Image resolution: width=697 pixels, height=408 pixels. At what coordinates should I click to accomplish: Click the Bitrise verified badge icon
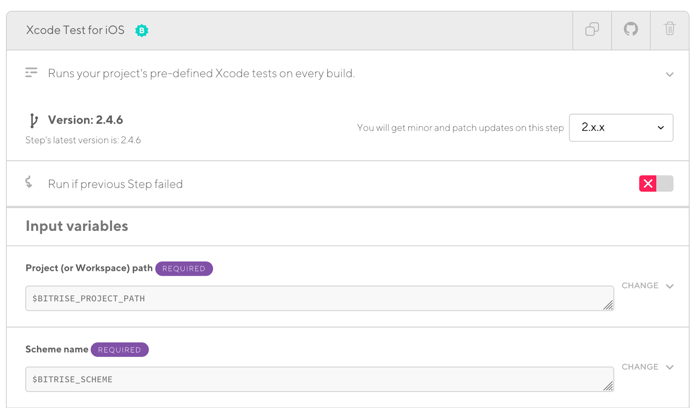click(142, 30)
